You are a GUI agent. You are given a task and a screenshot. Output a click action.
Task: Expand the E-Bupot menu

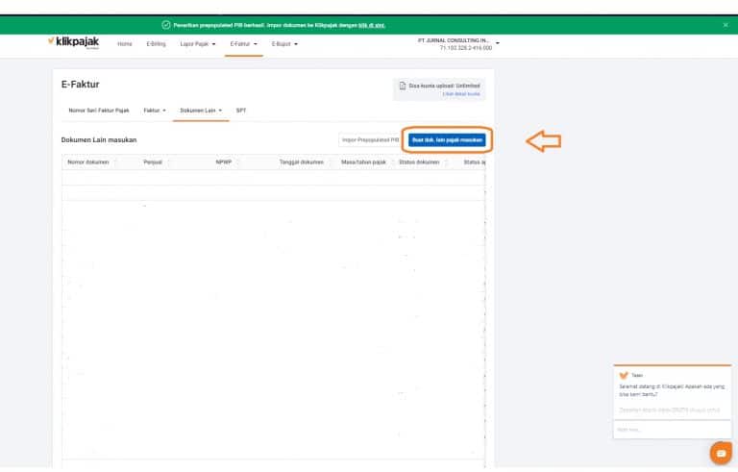pyautogui.click(x=284, y=44)
